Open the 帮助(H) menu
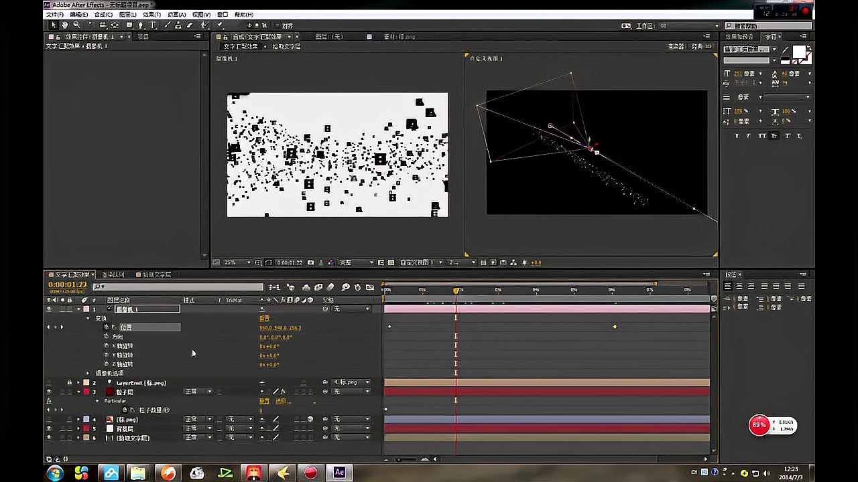Screen dimensions: 858x482 [244, 14]
